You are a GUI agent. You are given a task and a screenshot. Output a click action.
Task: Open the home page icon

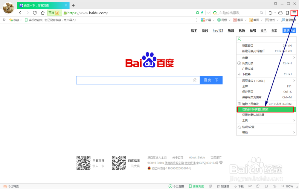(43, 13)
